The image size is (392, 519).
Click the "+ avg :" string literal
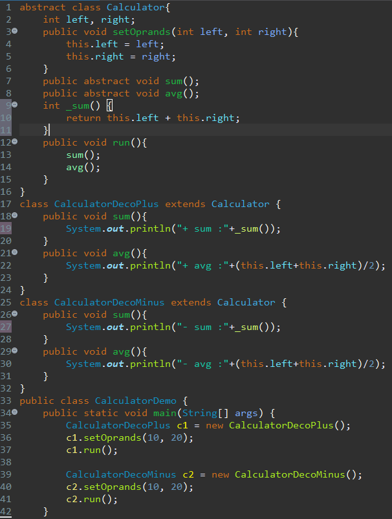pos(202,266)
